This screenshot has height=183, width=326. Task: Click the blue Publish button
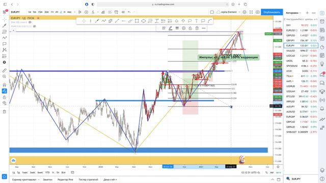271,12
